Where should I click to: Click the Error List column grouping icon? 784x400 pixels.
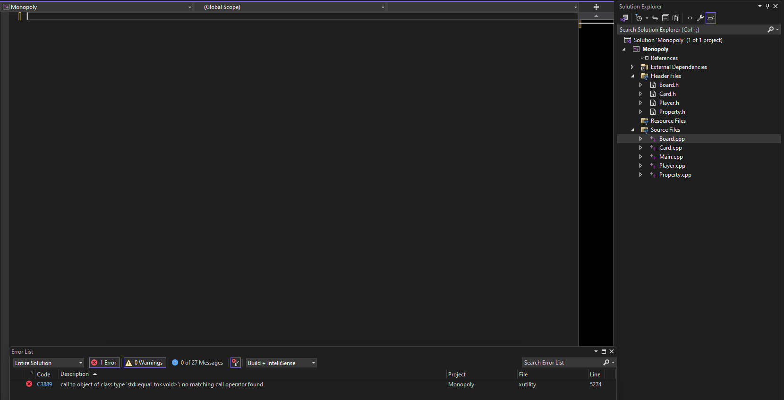32,373
